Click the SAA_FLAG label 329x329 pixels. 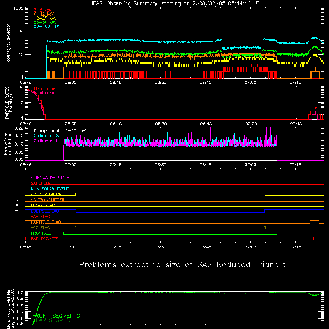(40, 217)
